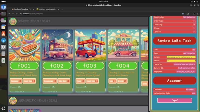The width and height of the screenshot is (200, 112).
Task: Reload the page with the refresh icon
Action: (x=17, y=13)
